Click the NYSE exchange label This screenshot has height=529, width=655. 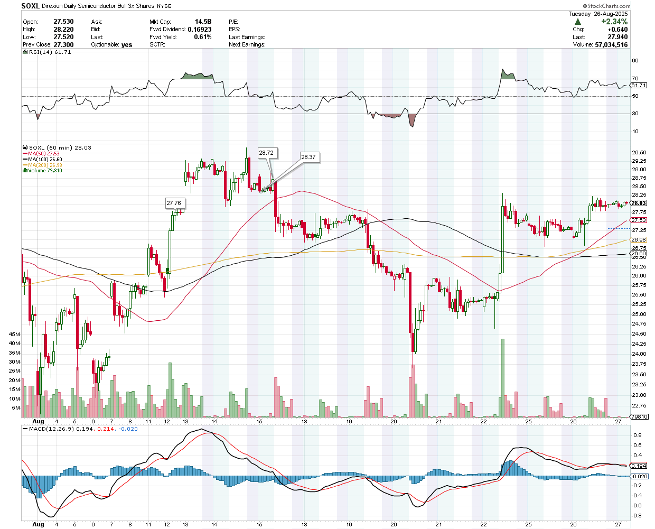click(164, 6)
